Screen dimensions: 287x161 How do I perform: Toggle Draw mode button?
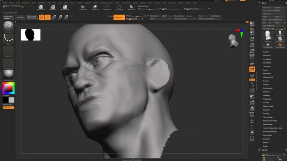tap(48, 17)
